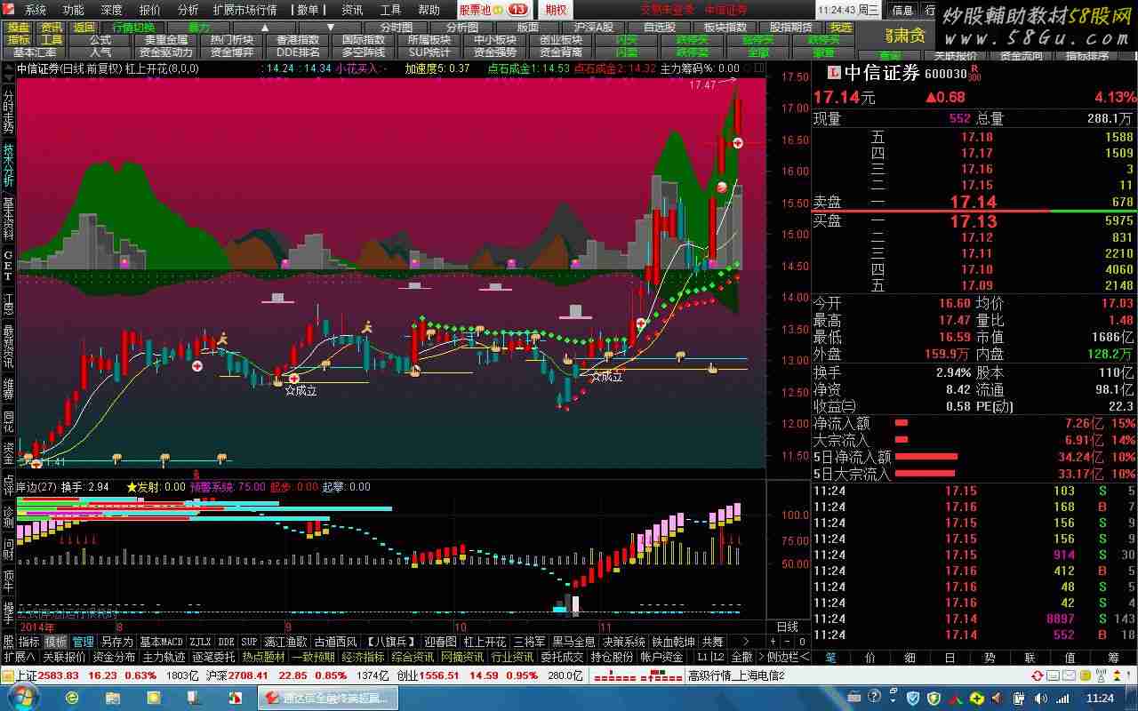Open the 沪深A股 list

[594, 28]
